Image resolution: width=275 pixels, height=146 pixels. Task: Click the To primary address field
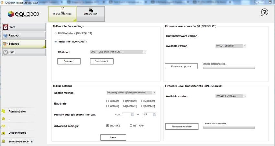coord(148,114)
